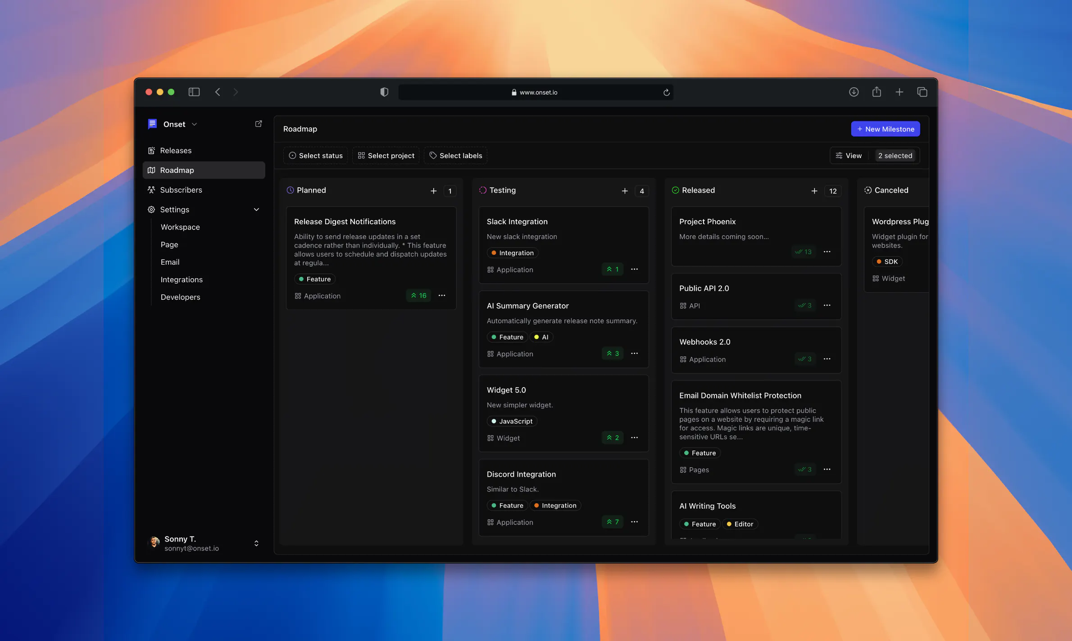Upvote Slack Integration (1 vote)
This screenshot has height=641, width=1072.
click(x=613, y=269)
